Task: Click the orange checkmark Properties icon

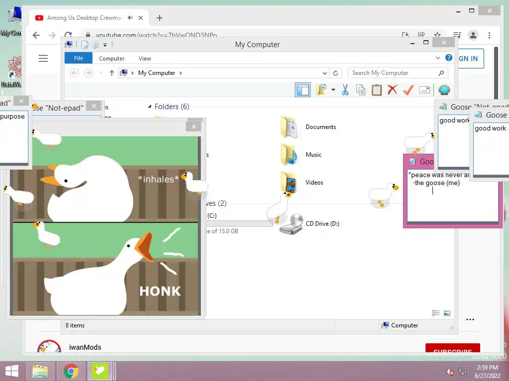Action: pyautogui.click(x=408, y=90)
